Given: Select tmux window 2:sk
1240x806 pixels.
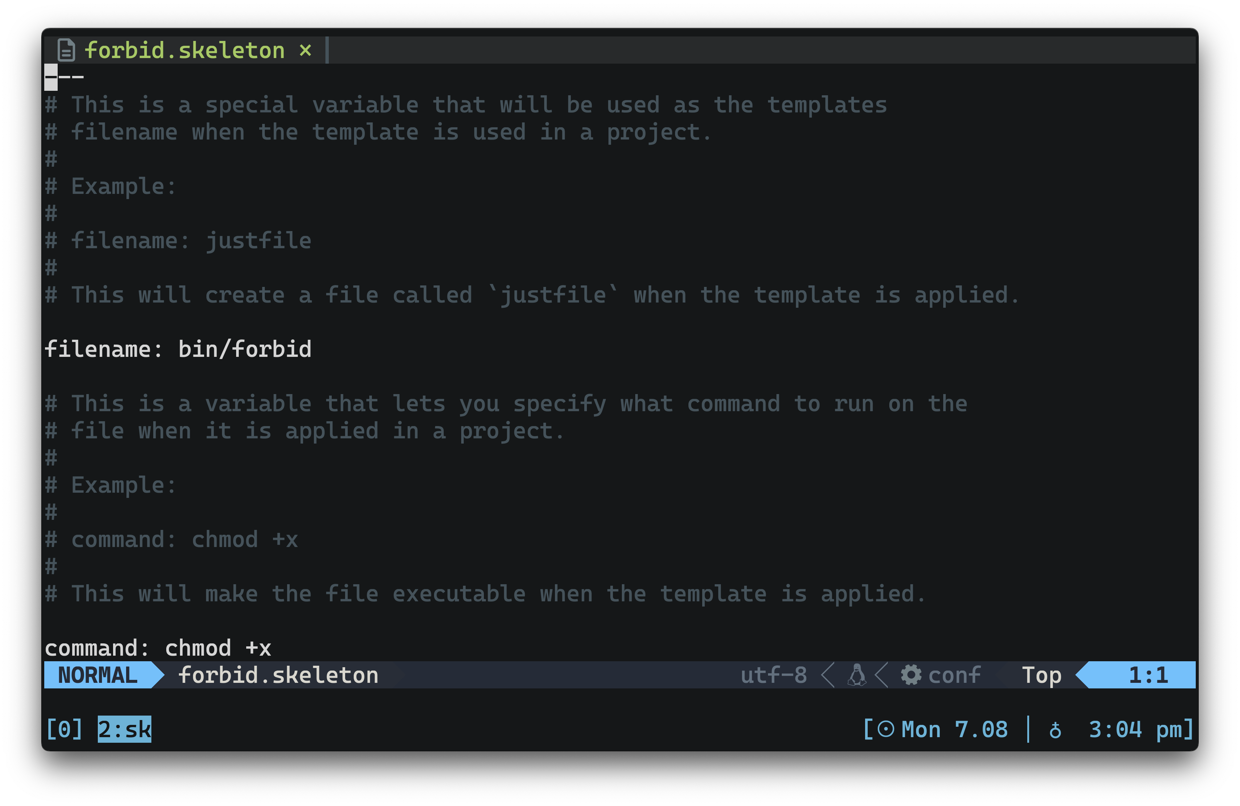Looking at the screenshot, I should pyautogui.click(x=125, y=729).
